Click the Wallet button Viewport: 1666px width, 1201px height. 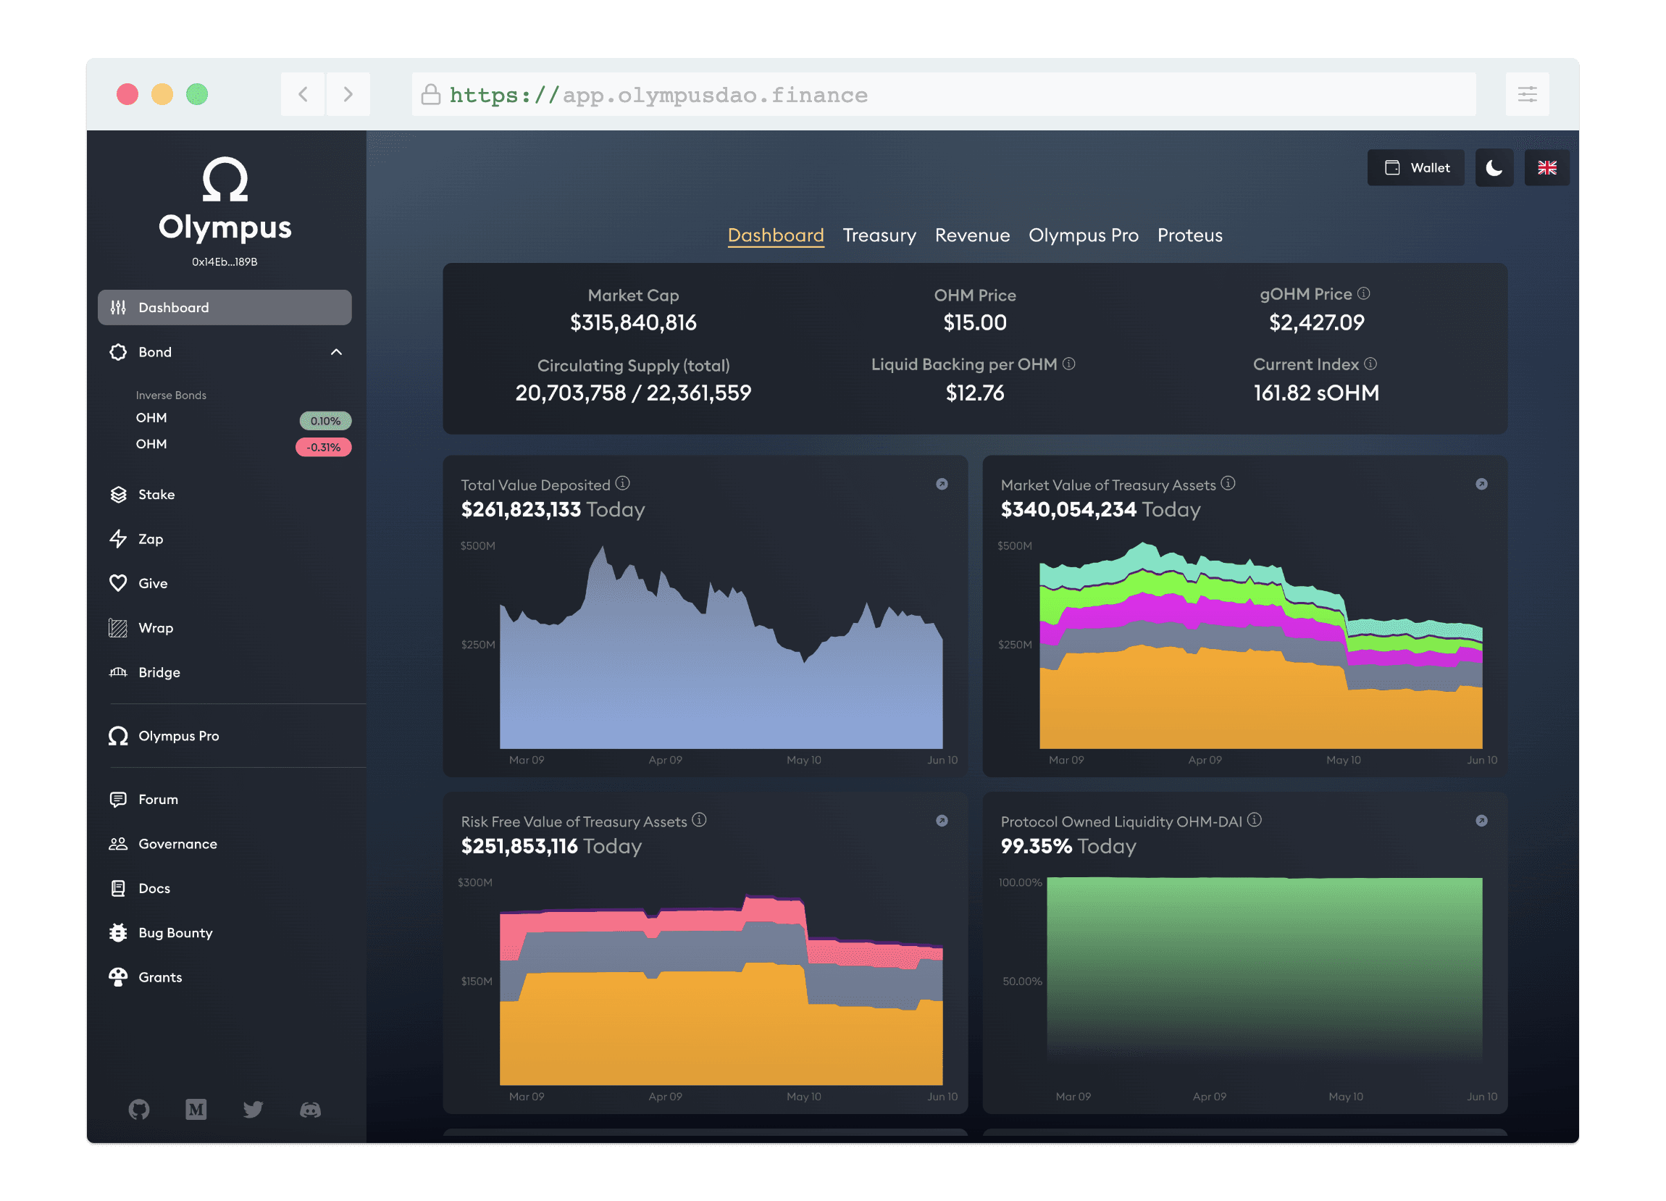click(1415, 168)
